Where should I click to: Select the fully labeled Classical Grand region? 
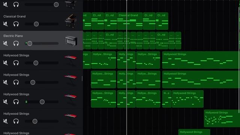click(x=130, y=21)
